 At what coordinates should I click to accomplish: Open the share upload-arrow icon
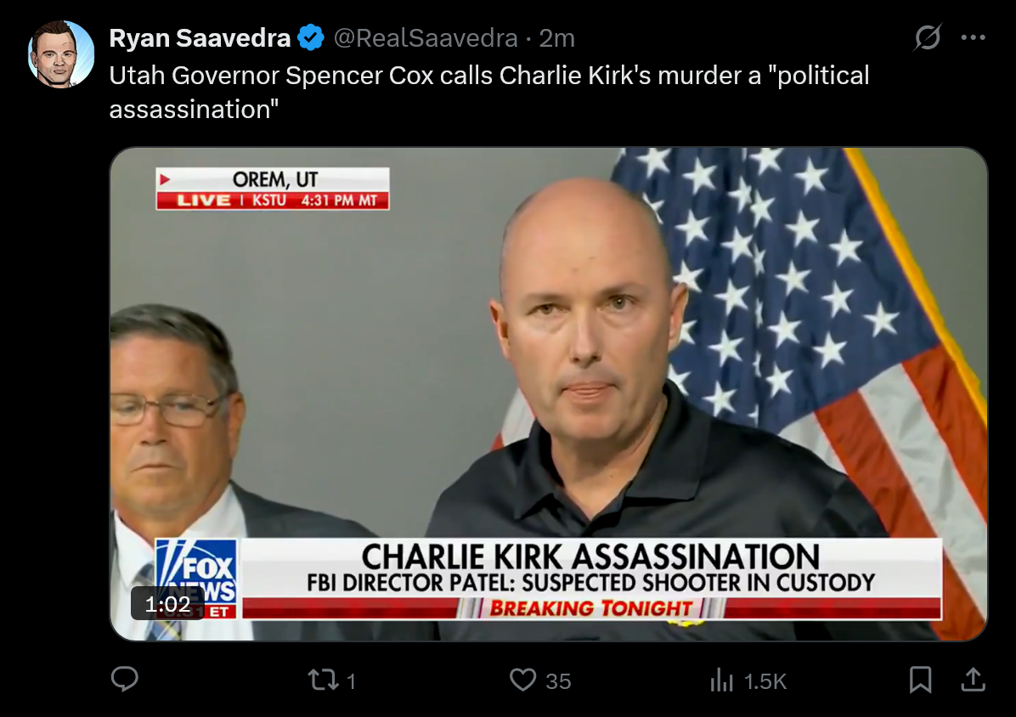(x=974, y=680)
